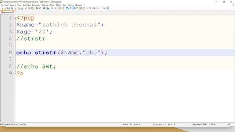Image resolution: width=235 pixels, height=132 pixels.
Task: Open Find with the binoculars icon
Action: [x=44, y=8]
